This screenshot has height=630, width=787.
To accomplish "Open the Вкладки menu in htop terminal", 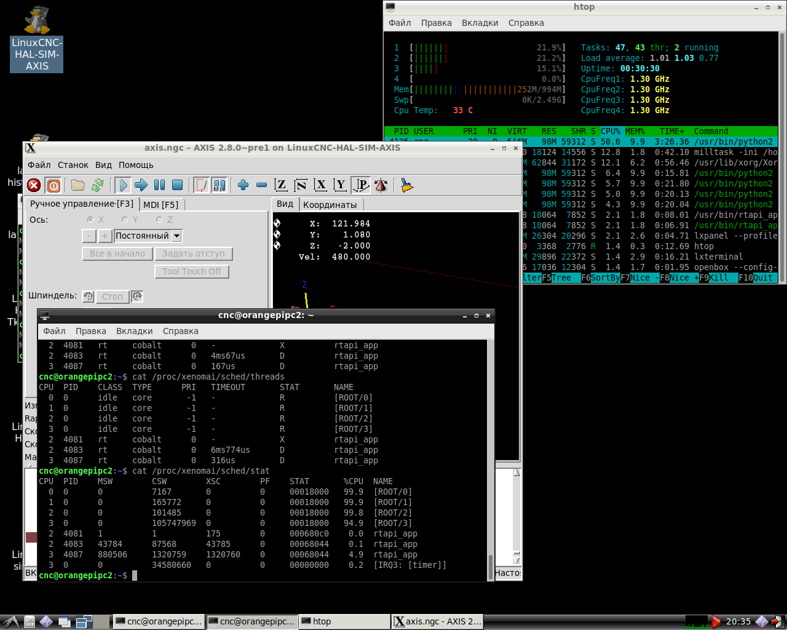I will point(480,23).
